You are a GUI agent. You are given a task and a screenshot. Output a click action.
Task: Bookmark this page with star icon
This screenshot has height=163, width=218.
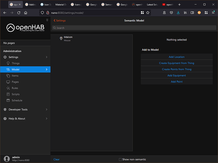(148, 13)
